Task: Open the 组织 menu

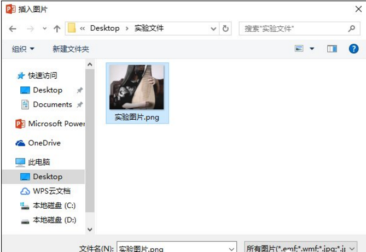Action: (23, 49)
